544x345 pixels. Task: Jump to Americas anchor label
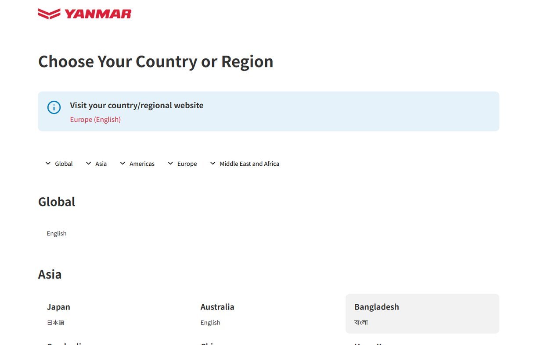coord(142,164)
